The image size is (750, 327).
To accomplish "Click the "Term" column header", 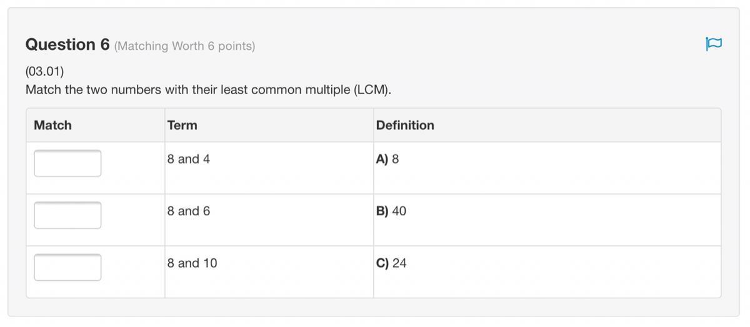I will [x=182, y=125].
